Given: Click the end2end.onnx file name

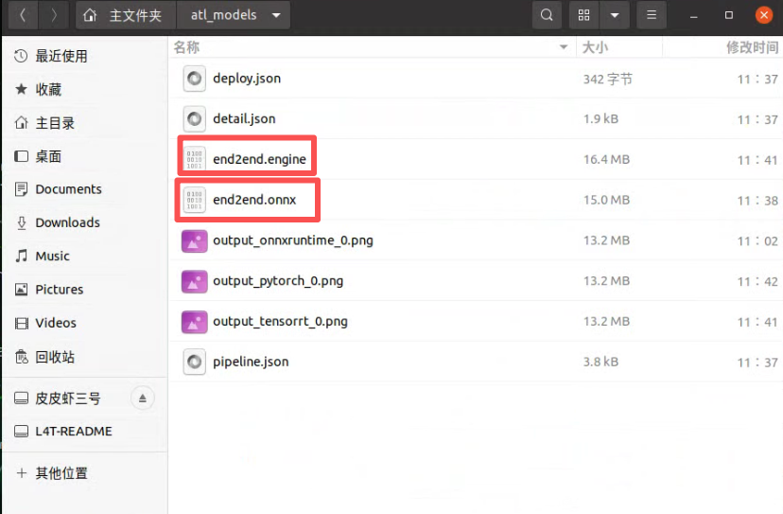Looking at the screenshot, I should tap(254, 200).
